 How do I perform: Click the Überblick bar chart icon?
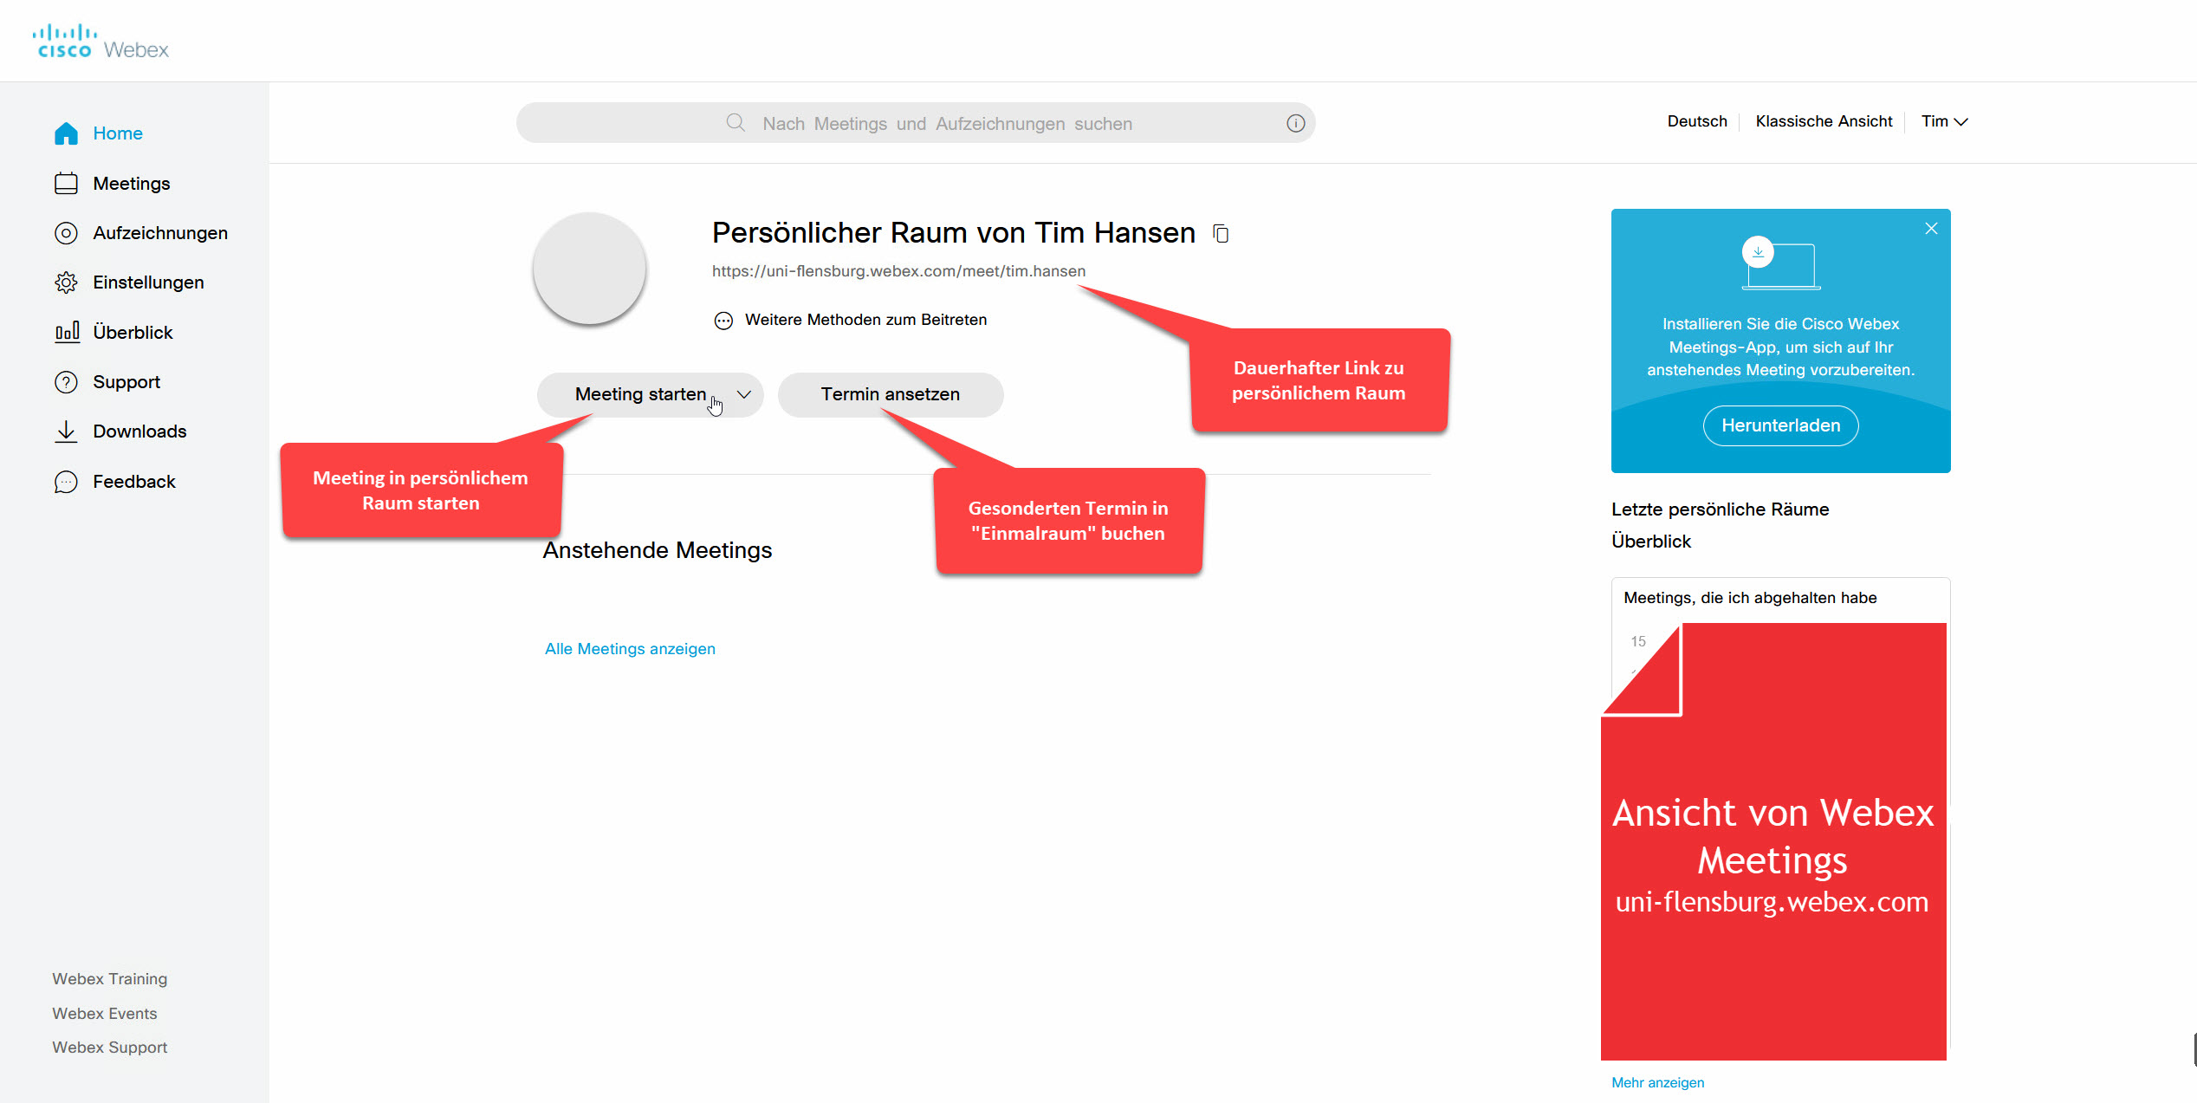click(x=67, y=332)
